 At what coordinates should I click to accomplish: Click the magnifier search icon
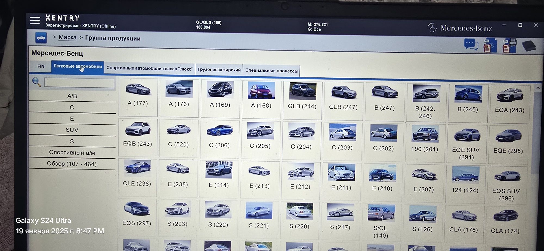click(x=36, y=82)
